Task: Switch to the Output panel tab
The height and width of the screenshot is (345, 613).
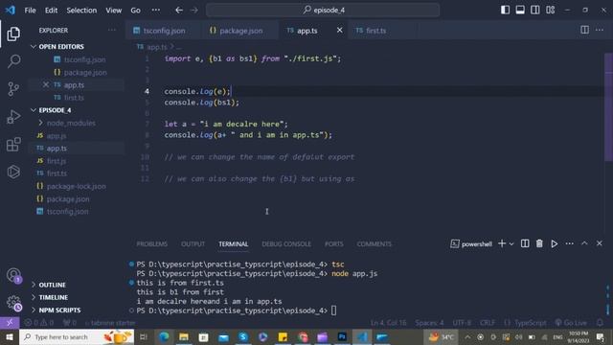Action: pos(193,243)
